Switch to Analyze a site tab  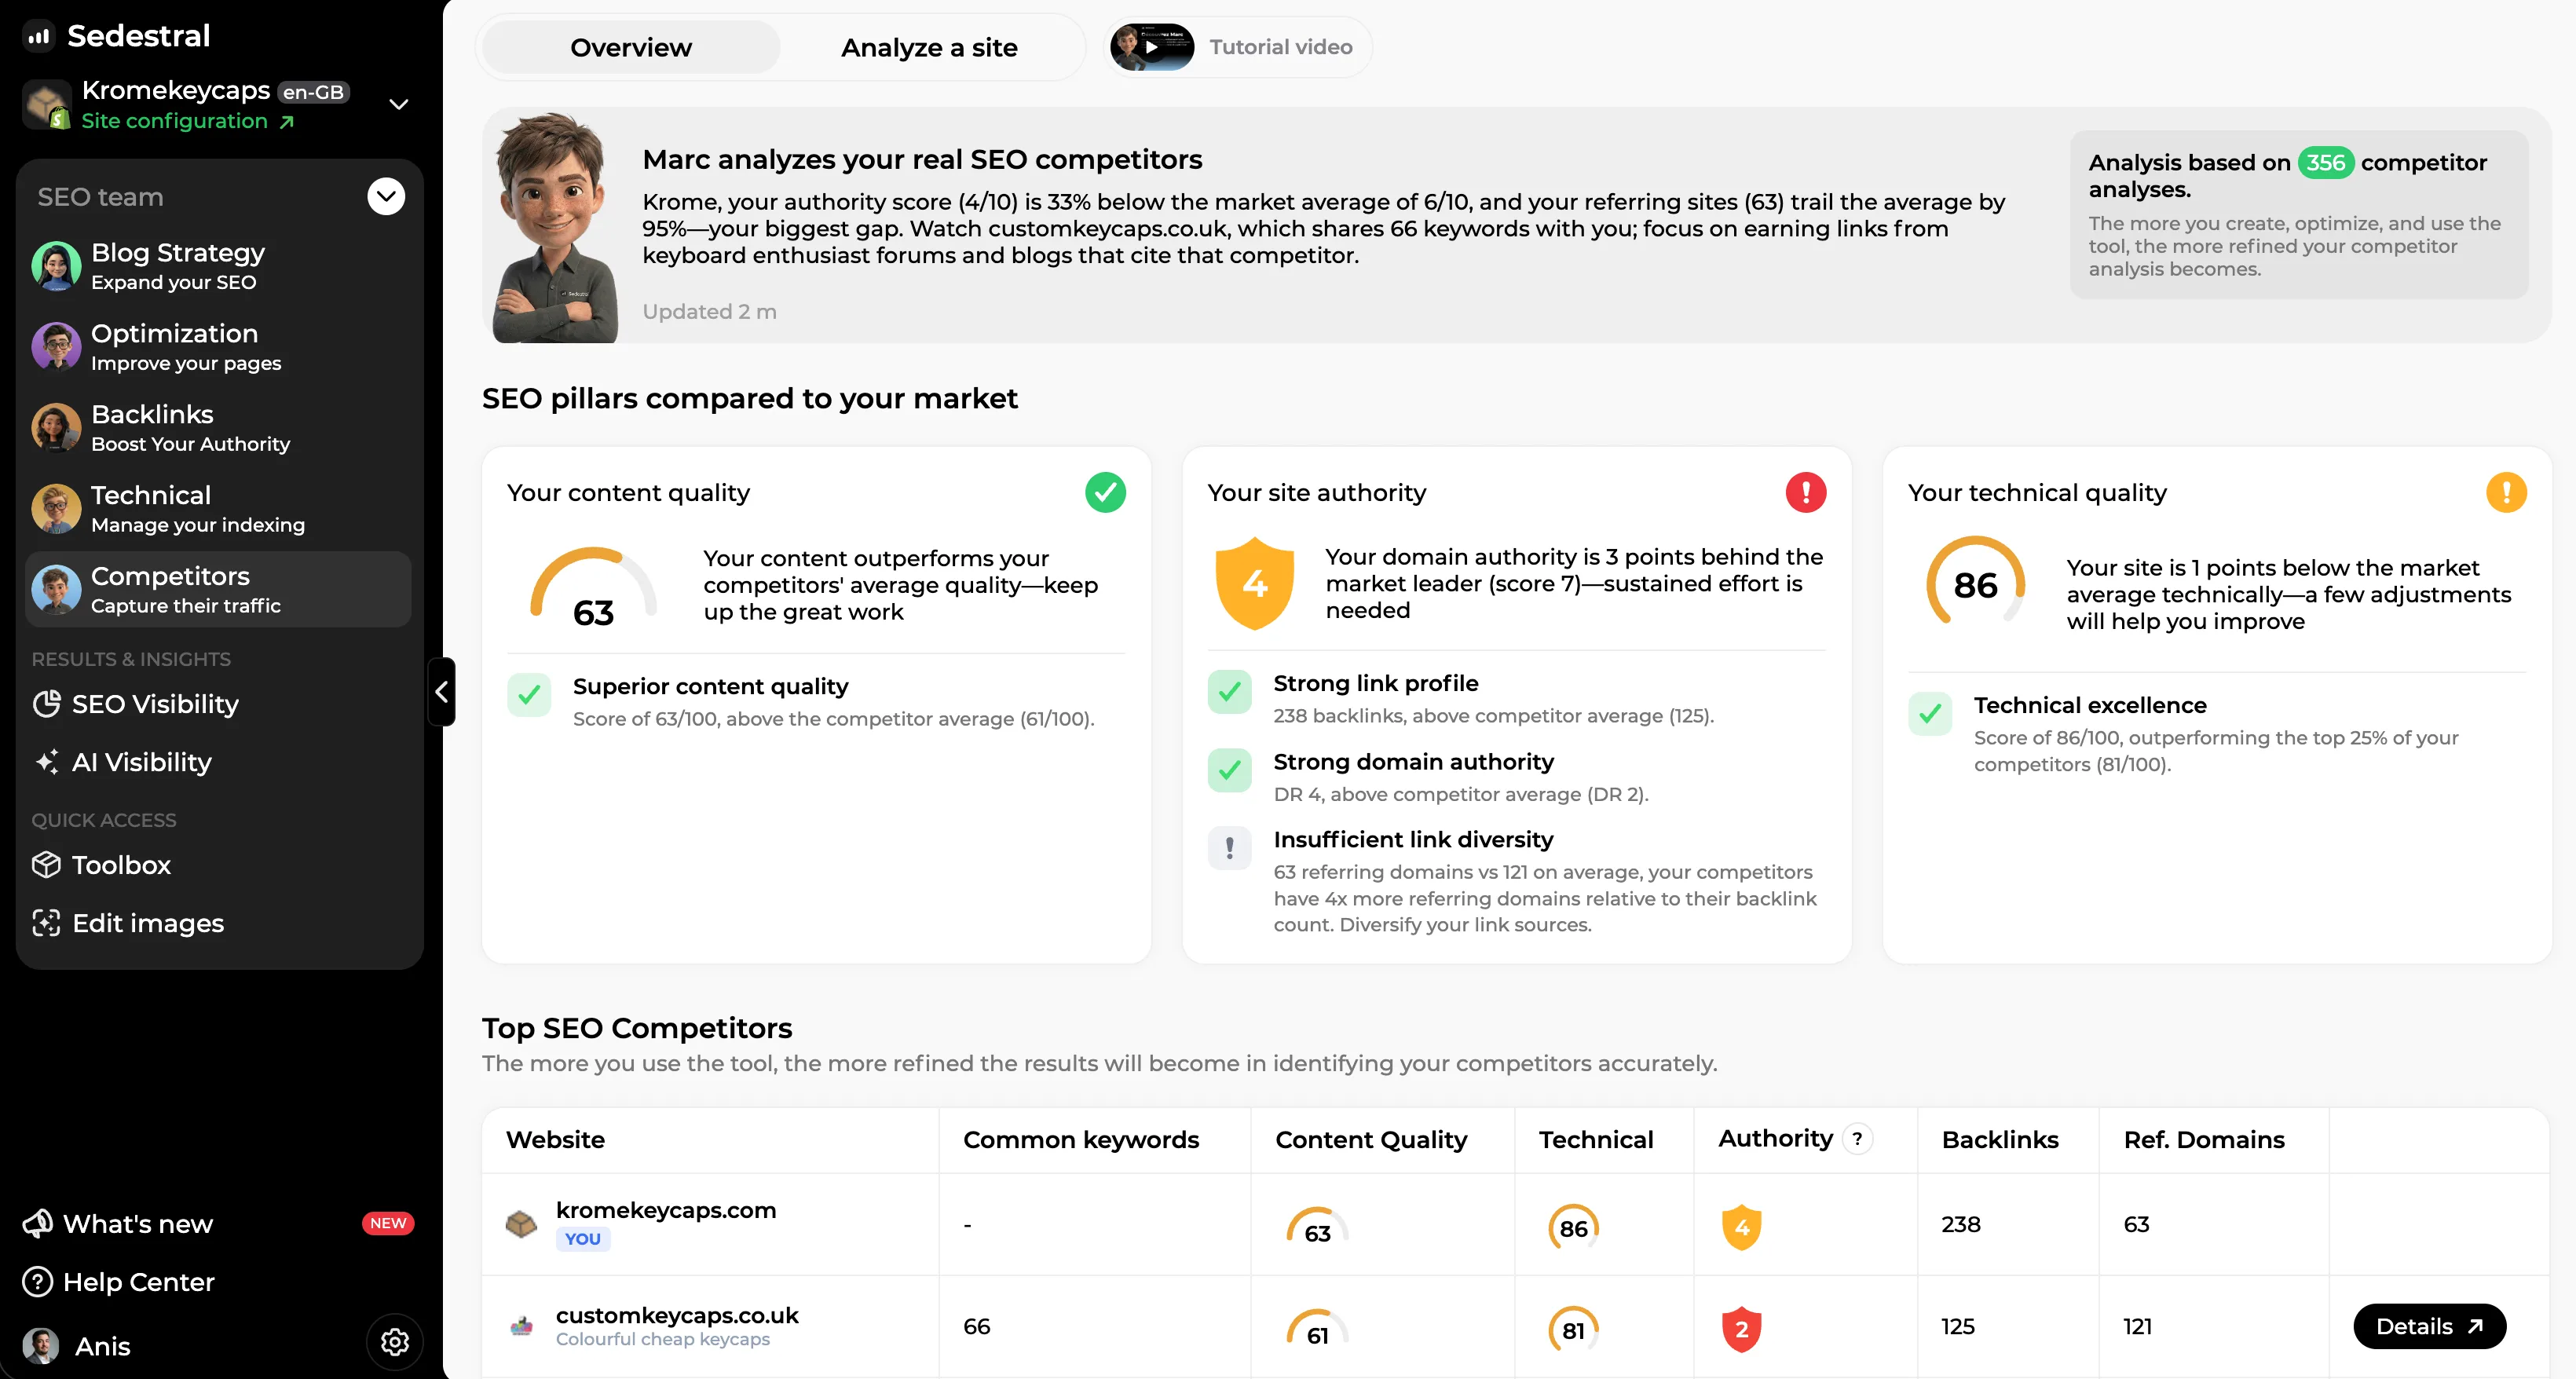pyautogui.click(x=929, y=47)
